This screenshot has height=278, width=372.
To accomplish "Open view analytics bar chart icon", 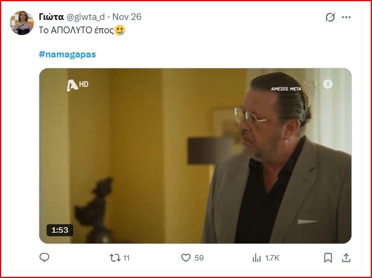I will pos(256,257).
